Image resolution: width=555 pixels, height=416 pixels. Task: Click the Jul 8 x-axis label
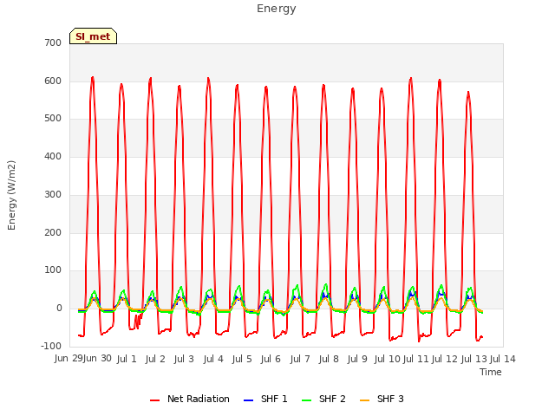pyautogui.click(x=329, y=359)
